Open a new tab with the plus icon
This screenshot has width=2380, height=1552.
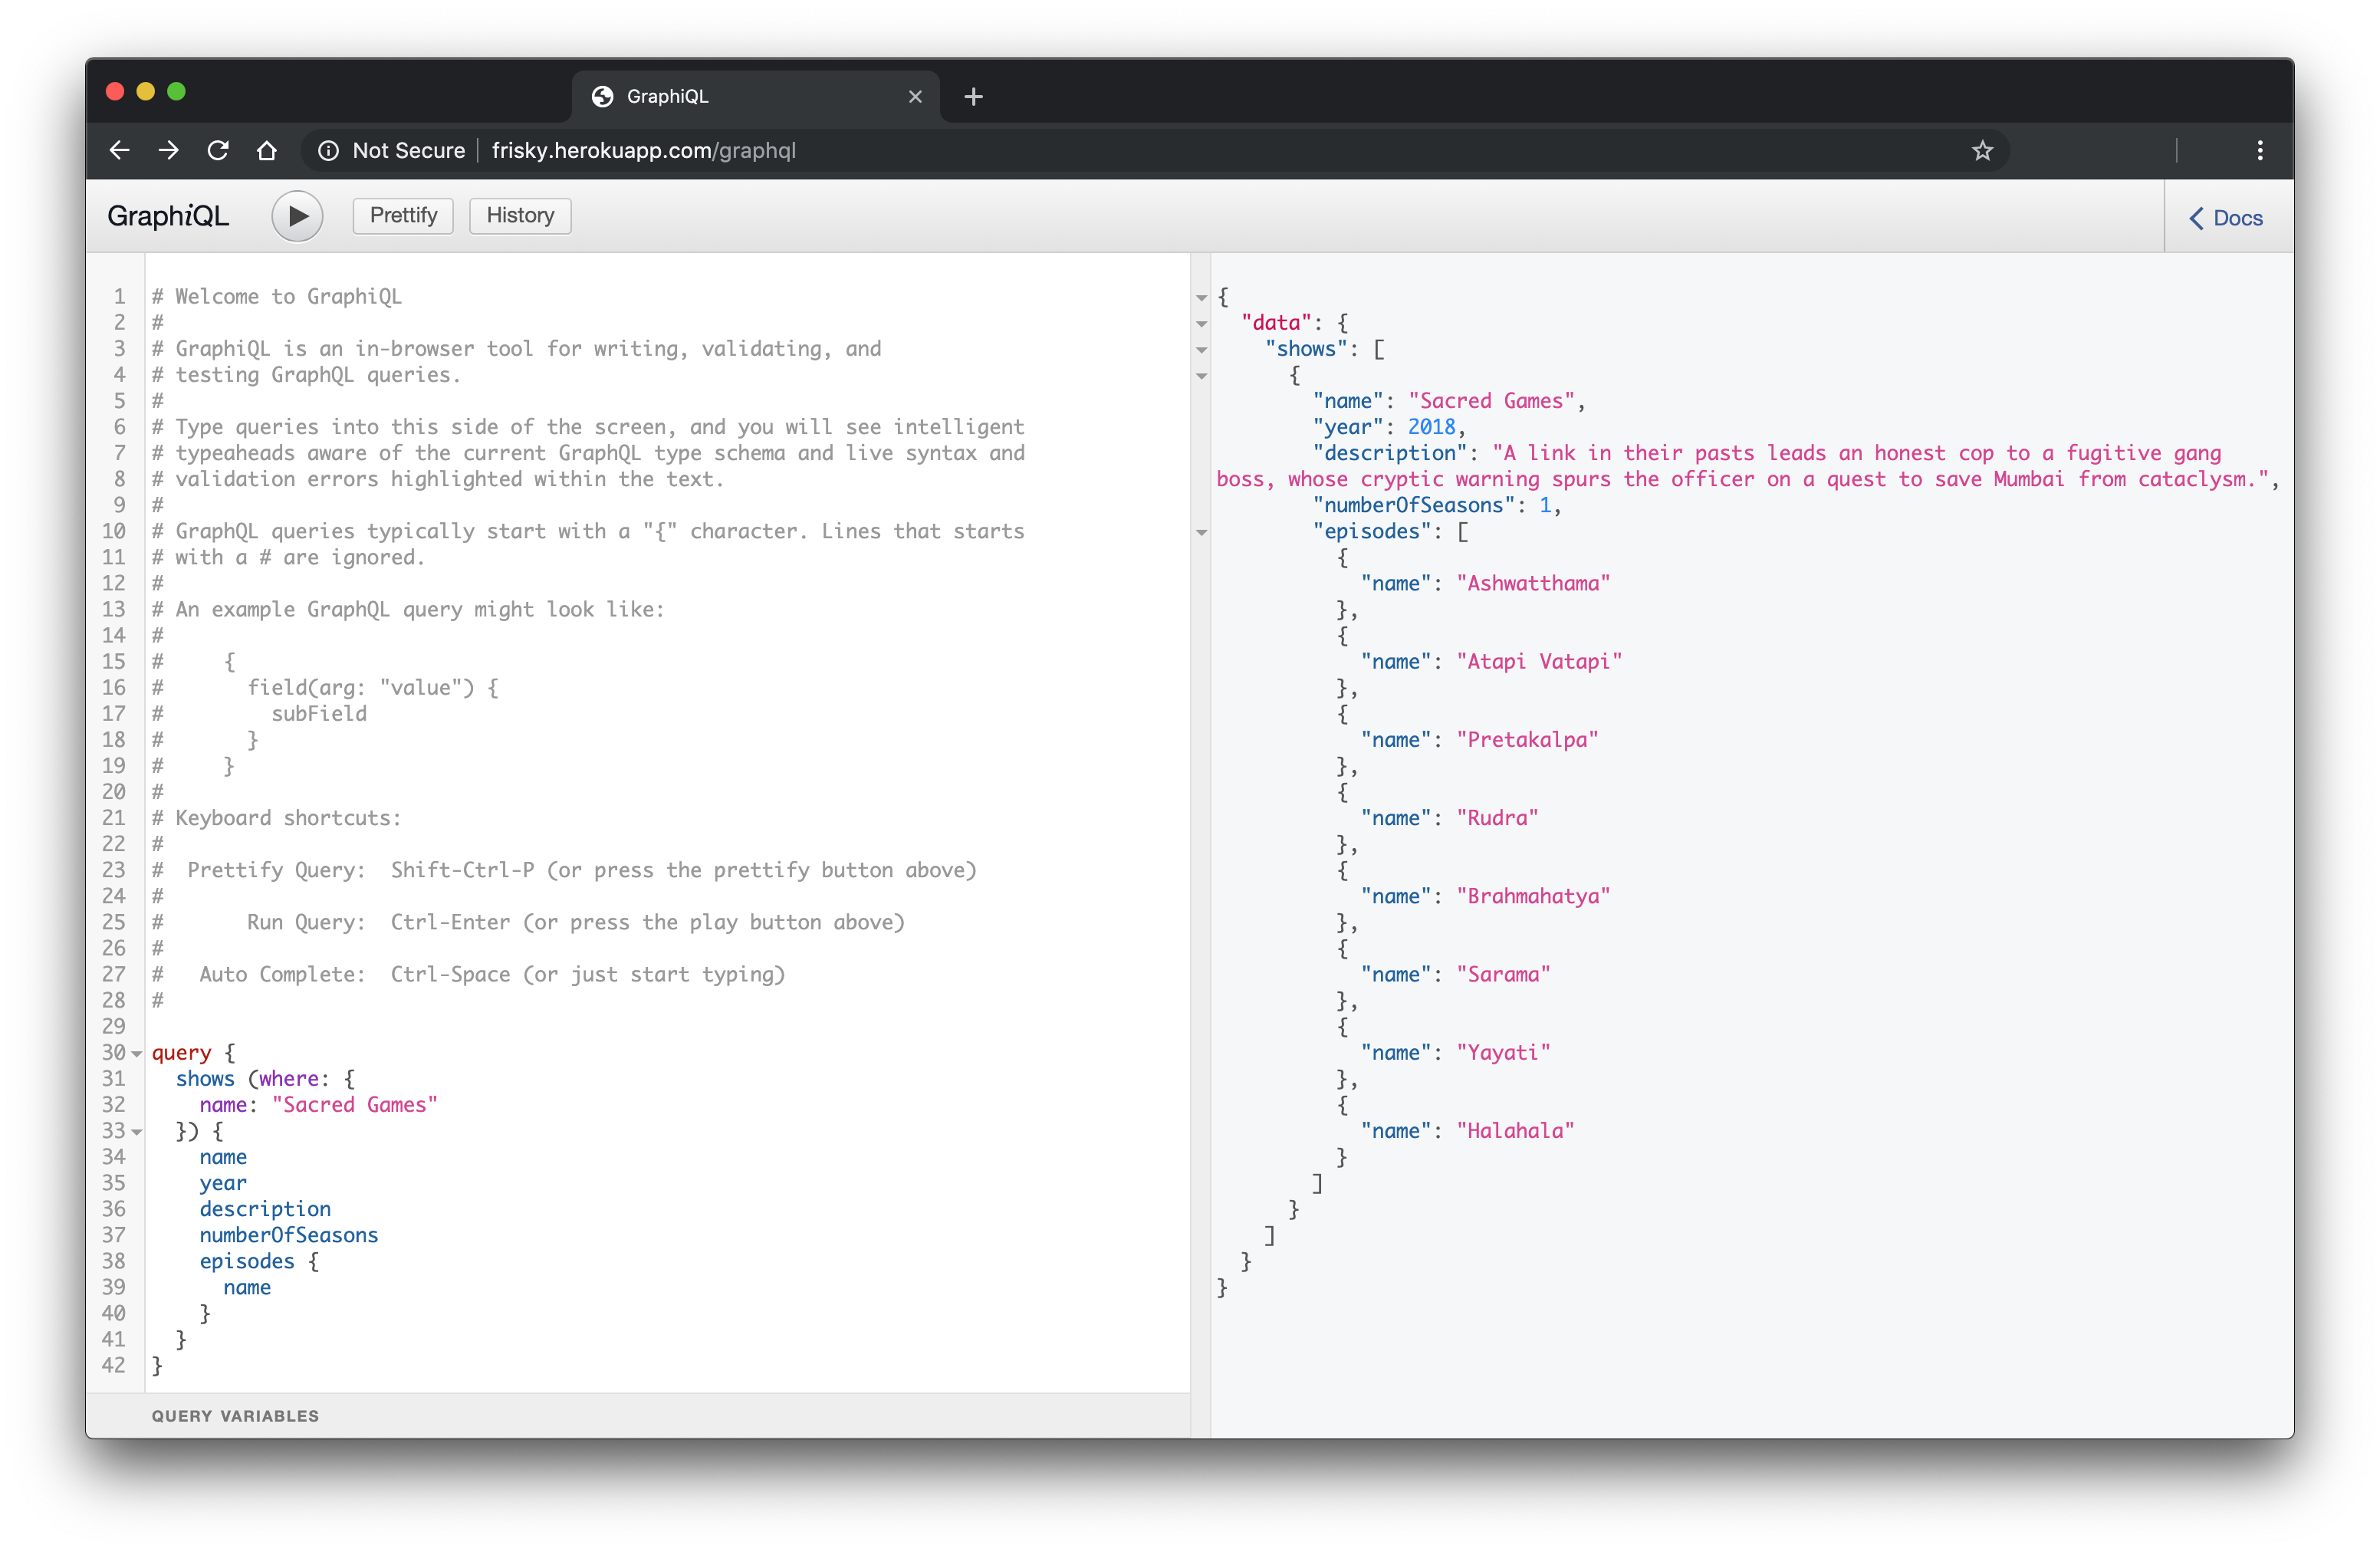973,97
